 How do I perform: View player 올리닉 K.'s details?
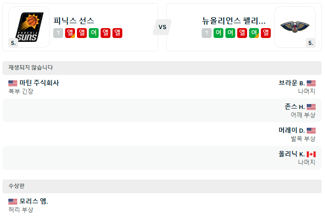tap(291, 154)
